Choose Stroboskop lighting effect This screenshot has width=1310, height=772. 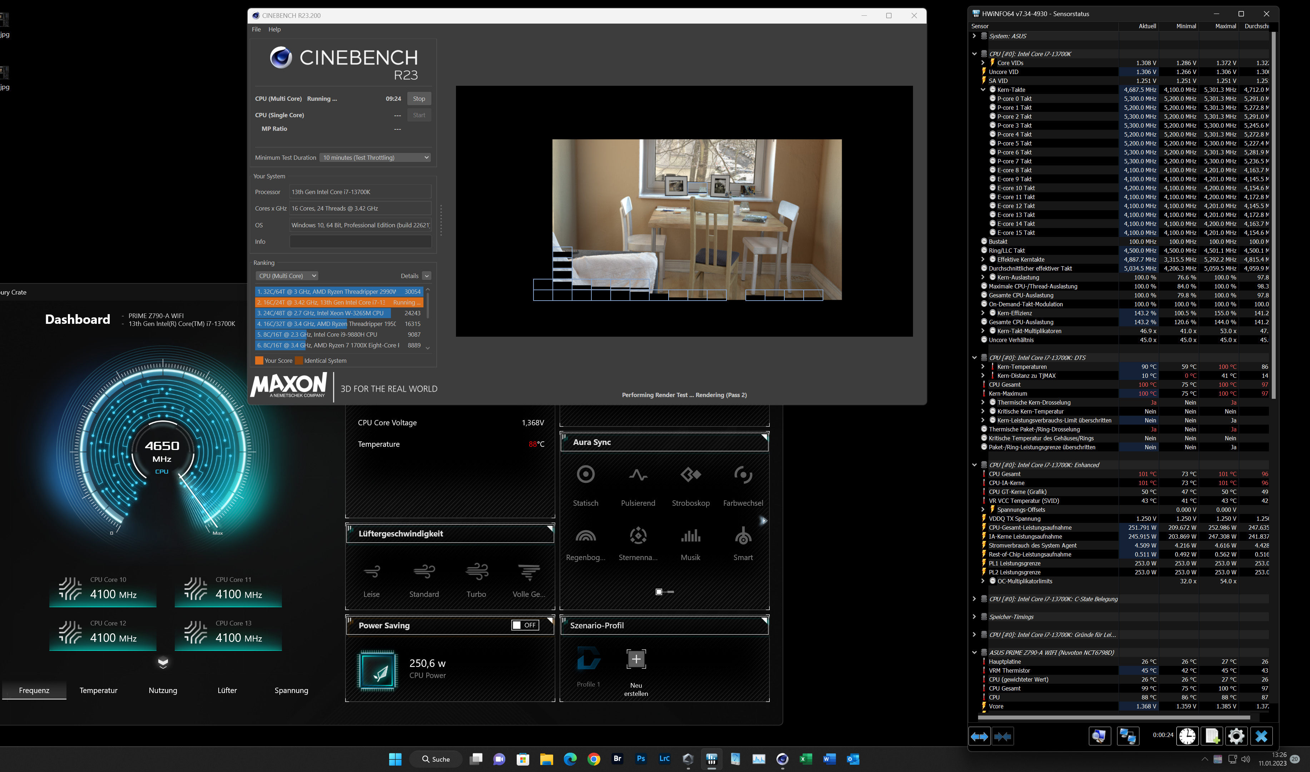(691, 474)
